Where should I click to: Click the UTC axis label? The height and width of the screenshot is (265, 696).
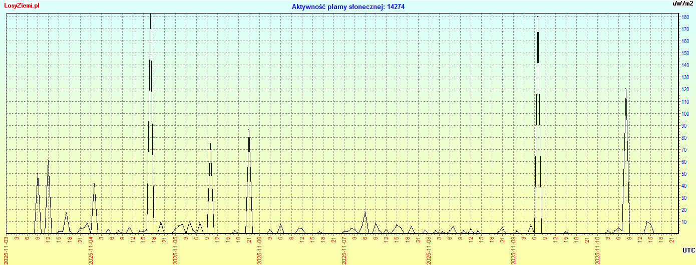pos(688,250)
